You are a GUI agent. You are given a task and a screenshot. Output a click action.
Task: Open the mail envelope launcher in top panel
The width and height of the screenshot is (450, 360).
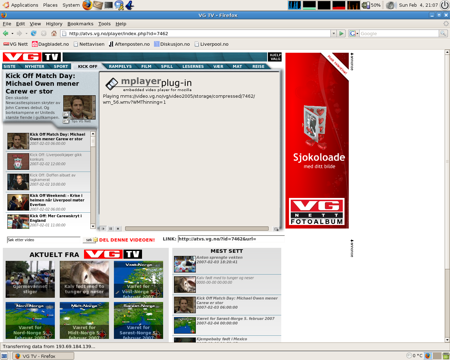click(98, 5)
